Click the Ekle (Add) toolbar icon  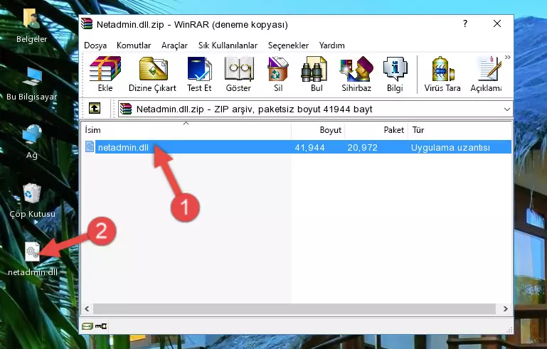pos(105,74)
